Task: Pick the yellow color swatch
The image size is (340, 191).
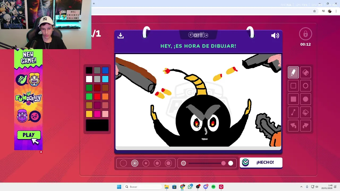Action: [x=89, y=114]
